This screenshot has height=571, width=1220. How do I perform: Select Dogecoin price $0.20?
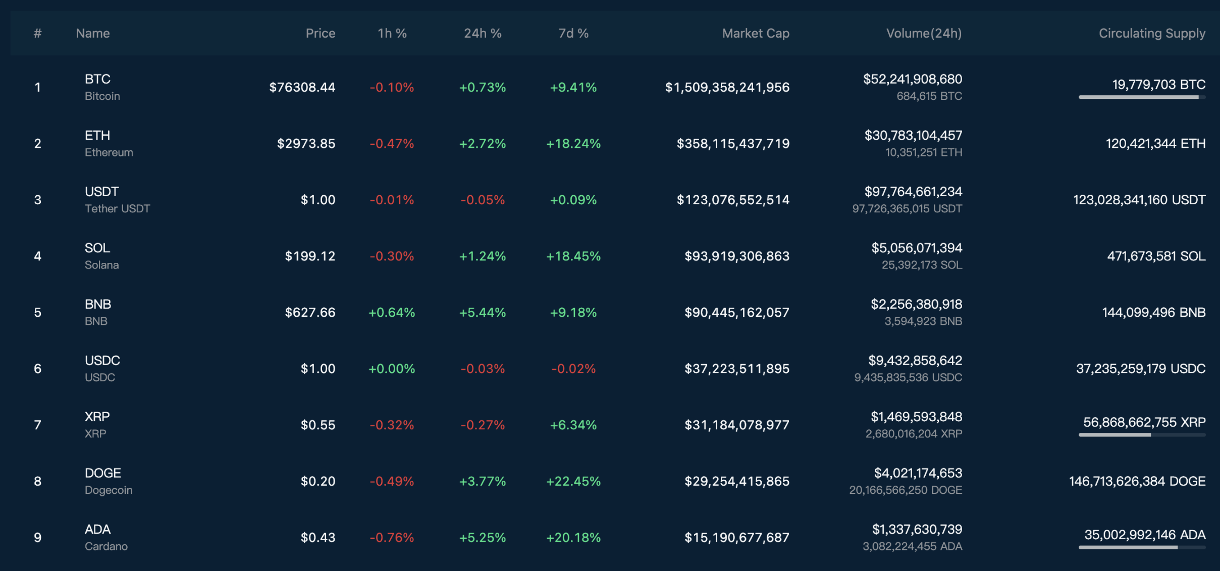pos(318,481)
